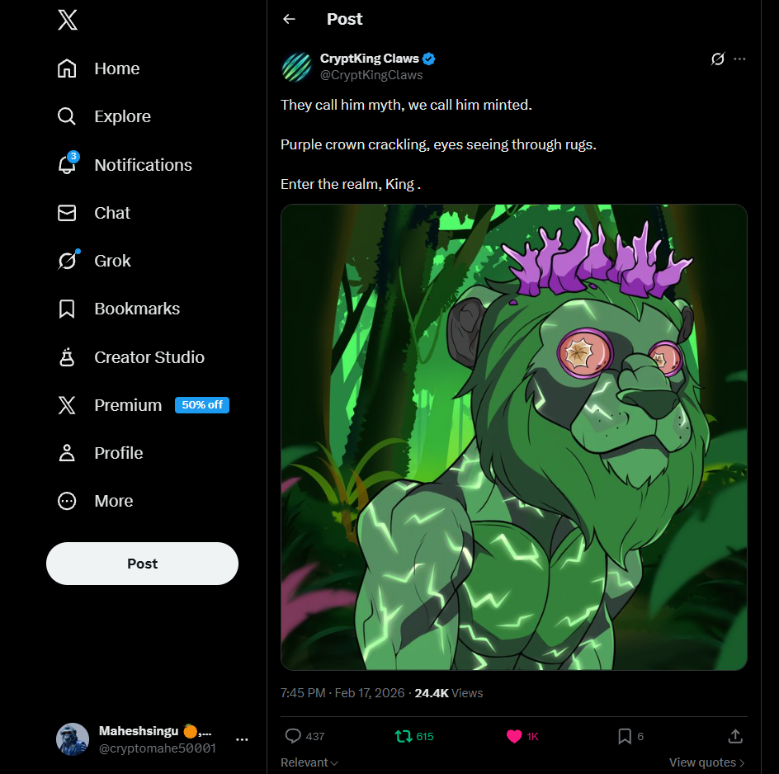Go back using the arrow icon
779x774 pixels.
tap(289, 19)
